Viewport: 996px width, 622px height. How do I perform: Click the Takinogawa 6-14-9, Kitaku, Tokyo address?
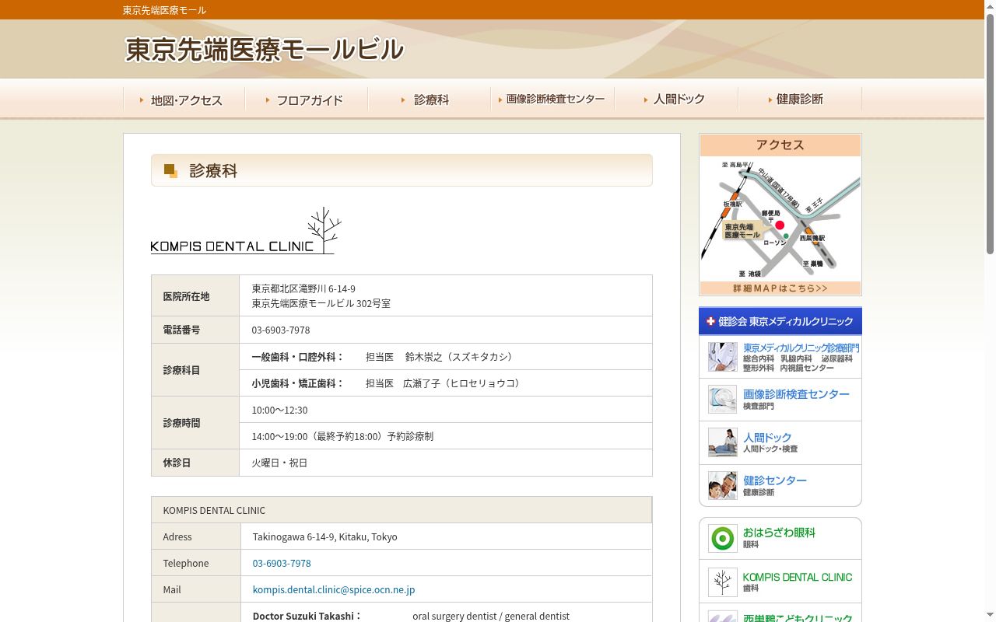point(325,536)
